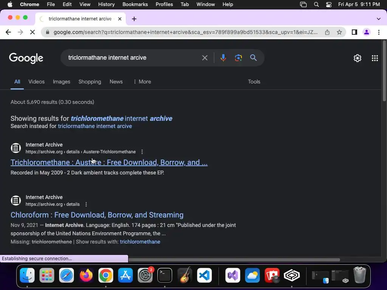Open Google Lens image search icon

click(x=238, y=58)
